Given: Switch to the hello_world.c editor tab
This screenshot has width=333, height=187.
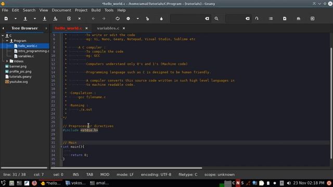Looking at the screenshot, I should (68, 28).
